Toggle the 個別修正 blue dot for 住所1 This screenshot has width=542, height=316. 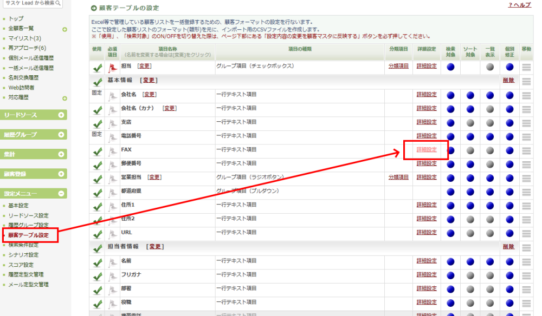[509, 206]
